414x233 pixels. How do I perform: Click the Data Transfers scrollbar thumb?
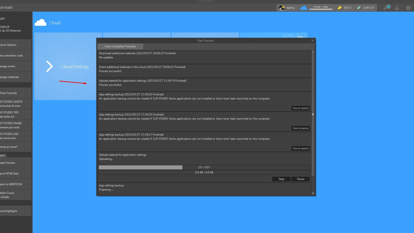click(x=313, y=114)
